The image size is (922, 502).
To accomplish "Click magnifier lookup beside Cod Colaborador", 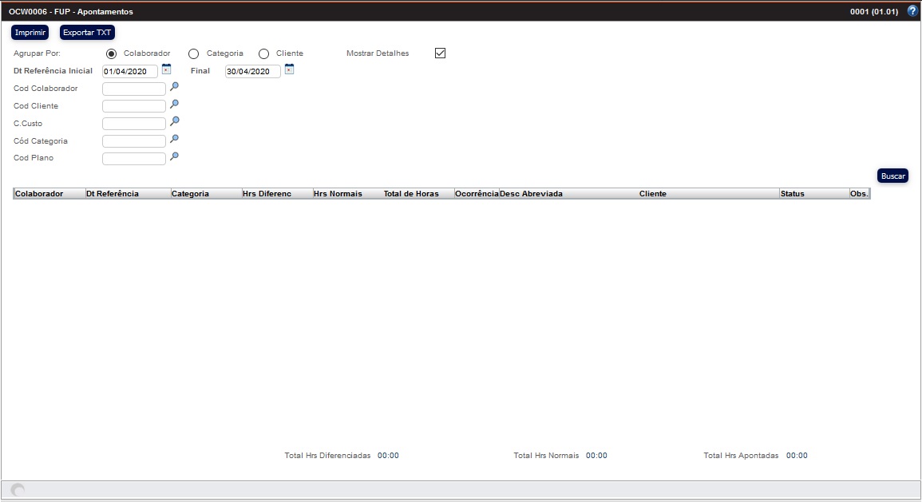I will point(174,87).
